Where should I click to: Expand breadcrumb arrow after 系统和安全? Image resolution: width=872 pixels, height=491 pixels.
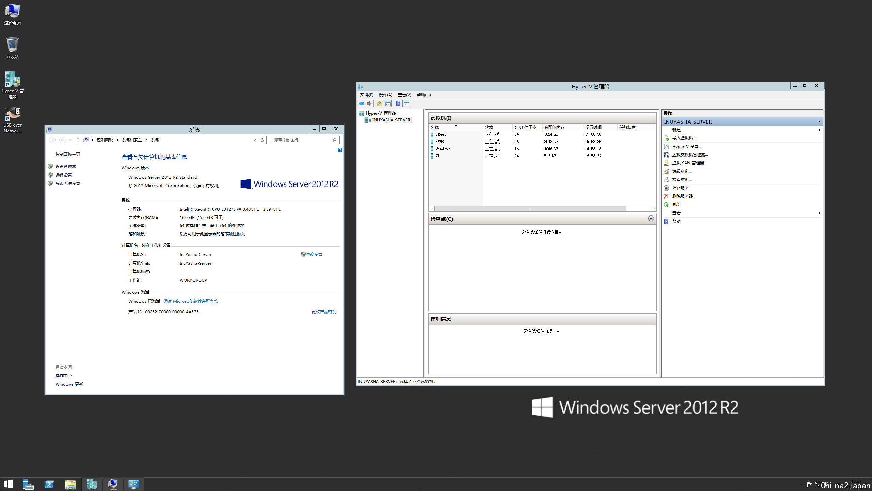pyautogui.click(x=146, y=140)
